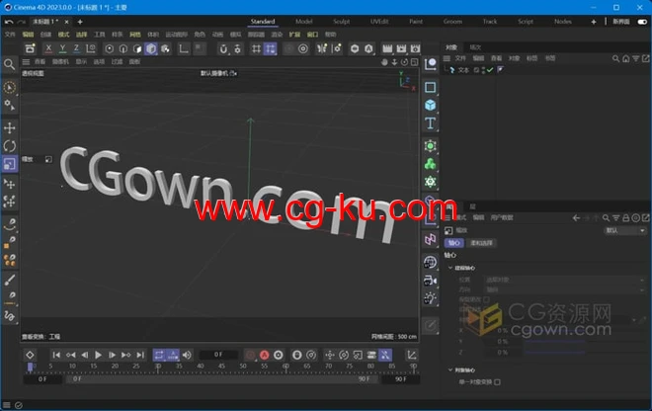Toggle the sound speaker icon in timeline
Screen dimensions: 652x411
coord(187,355)
